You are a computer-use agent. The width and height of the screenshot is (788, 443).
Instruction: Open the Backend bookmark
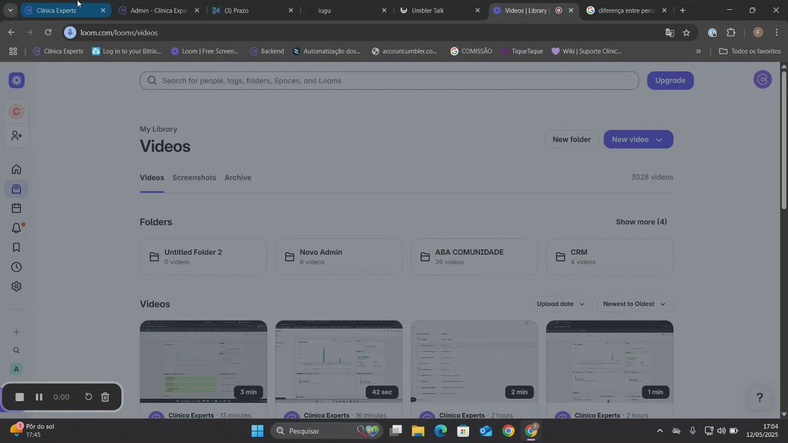coord(266,51)
